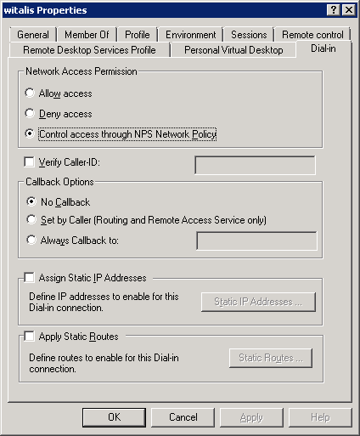This screenshot has height=436, width=360.
Task: Go to the Remote control tab
Action: [312, 35]
